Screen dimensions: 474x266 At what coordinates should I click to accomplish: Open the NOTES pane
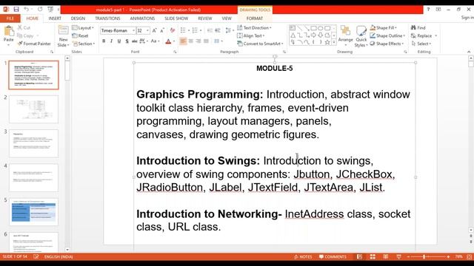coord(303,256)
